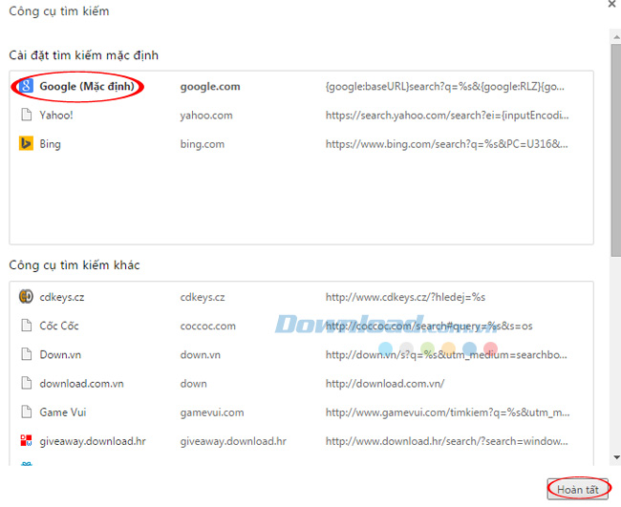This screenshot has height=507, width=621.
Task: Click the down.vn search URL
Action: coord(446,354)
